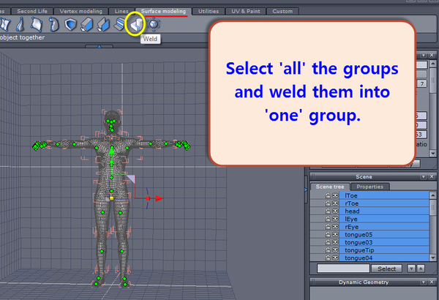Click the yellow manipulator center handle

(111, 198)
